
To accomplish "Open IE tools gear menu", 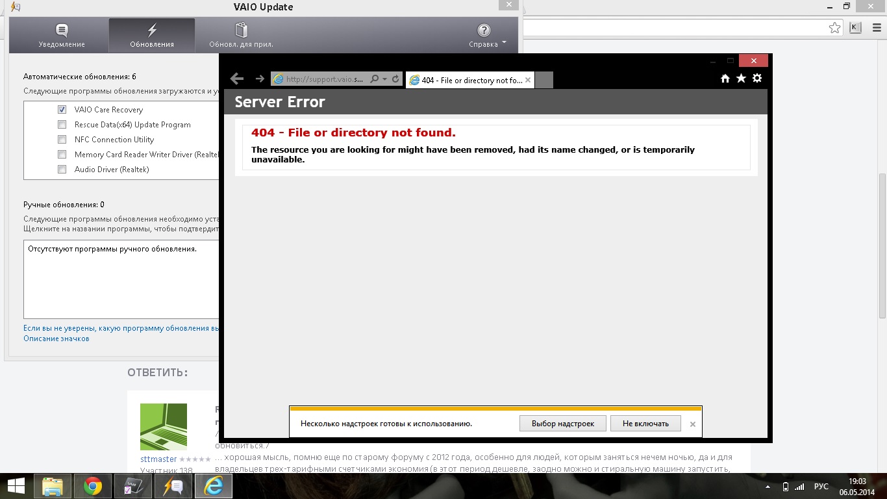I will (x=757, y=79).
